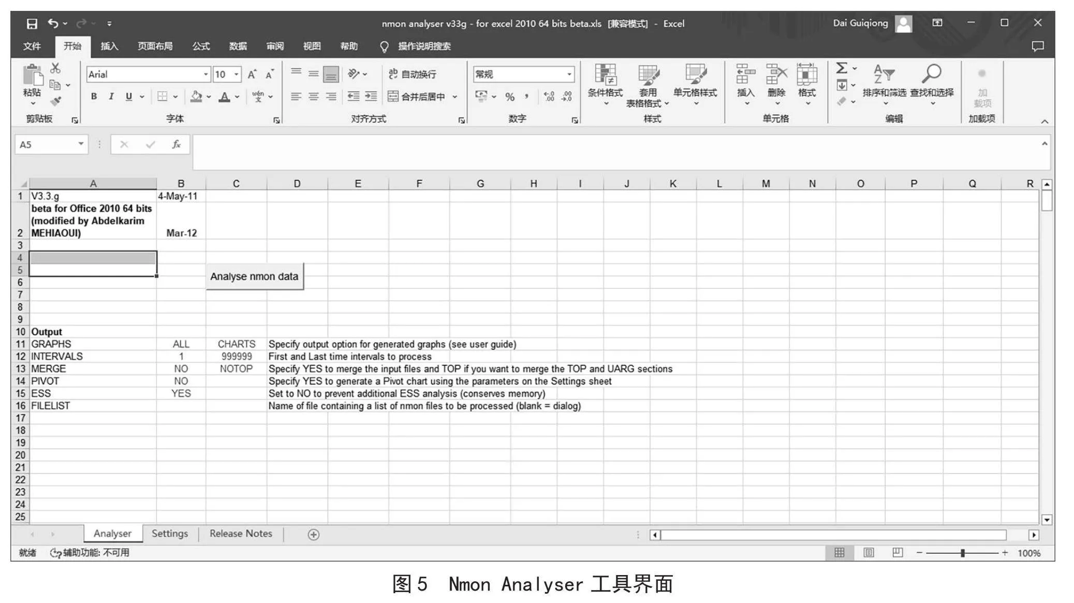
Task: Click the 删除 delete cells button
Action: (776, 86)
